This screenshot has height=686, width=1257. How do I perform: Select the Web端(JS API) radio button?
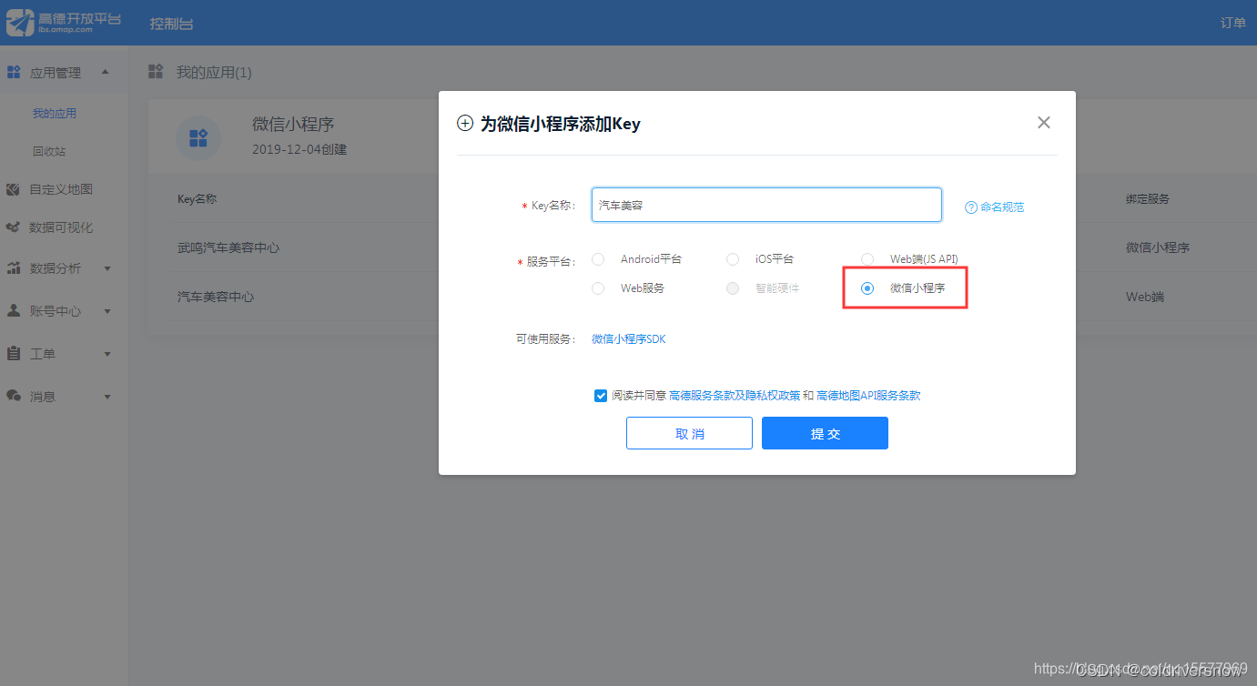click(x=867, y=259)
